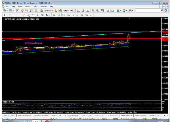Viewport: 170px width, 122px height.
Task: Open the Periods clock tool
Action: pos(124,11)
